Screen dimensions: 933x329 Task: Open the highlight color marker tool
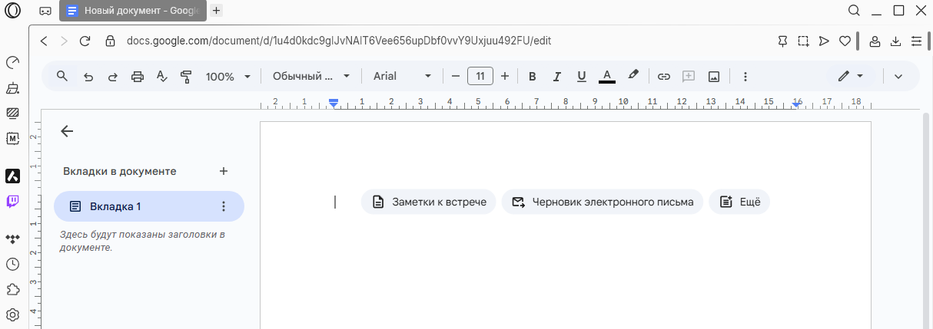(633, 76)
